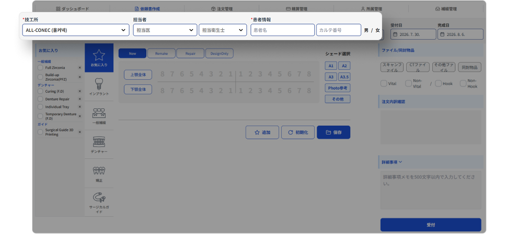Focus the 患者名 patient name field

282,30
